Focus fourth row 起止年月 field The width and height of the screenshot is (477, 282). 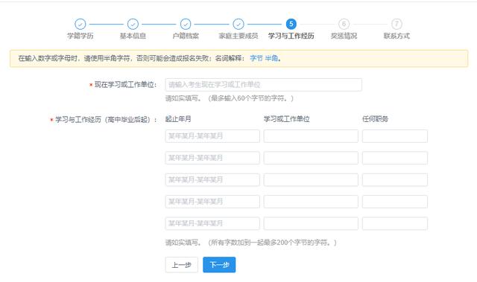(212, 202)
